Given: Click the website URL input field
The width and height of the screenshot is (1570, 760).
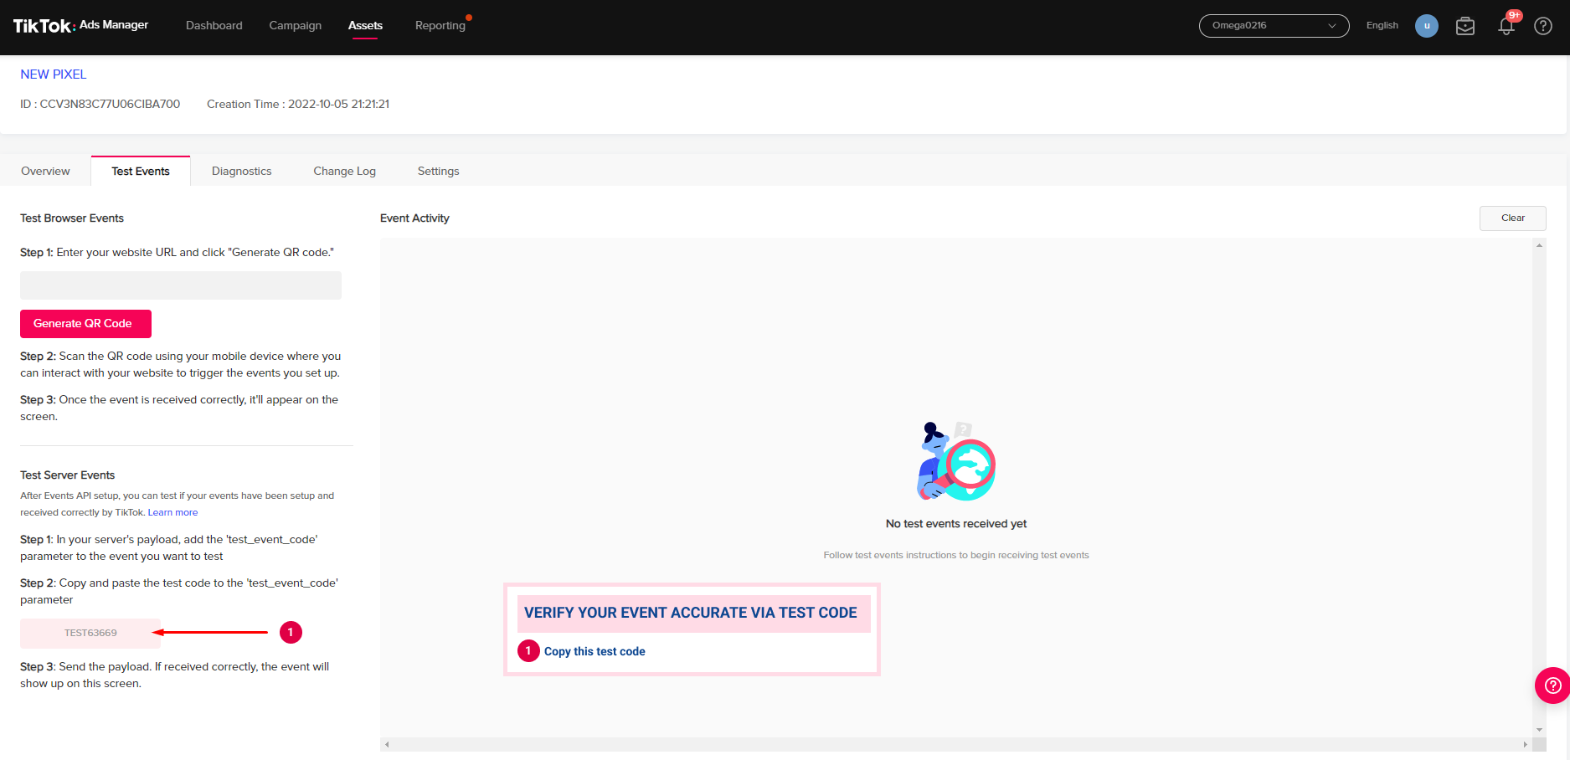Looking at the screenshot, I should (x=181, y=285).
